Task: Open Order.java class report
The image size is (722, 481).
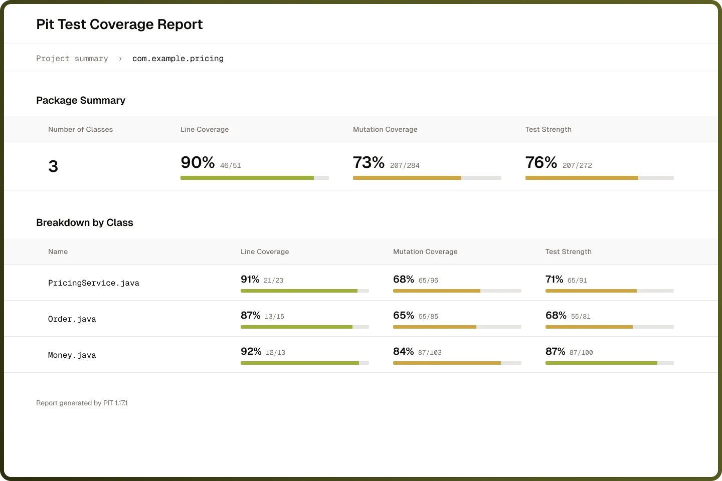Action: (x=72, y=319)
